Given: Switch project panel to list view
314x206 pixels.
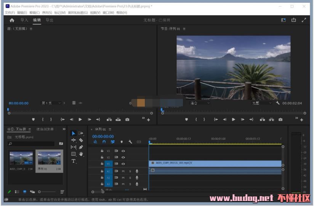Looking at the screenshot, I should [17, 192].
